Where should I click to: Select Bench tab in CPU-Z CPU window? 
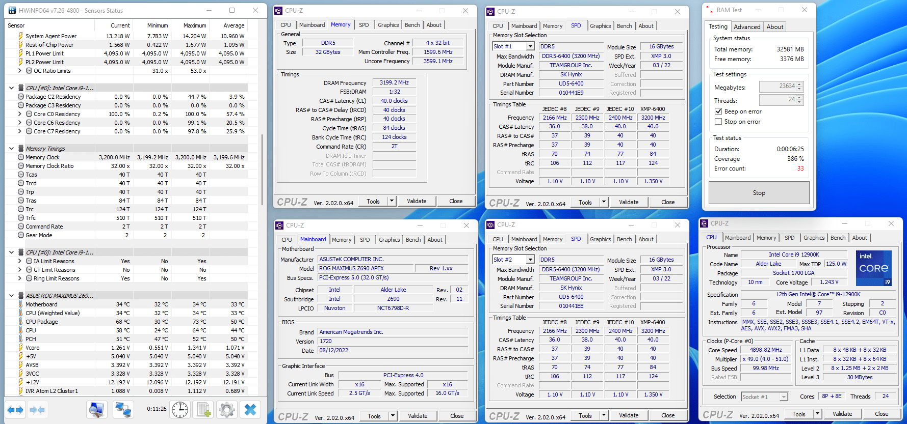click(838, 238)
